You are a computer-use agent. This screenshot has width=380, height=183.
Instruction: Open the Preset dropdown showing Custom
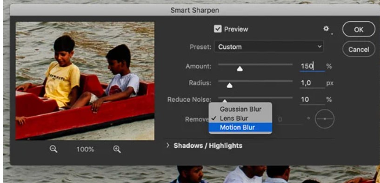tap(268, 47)
